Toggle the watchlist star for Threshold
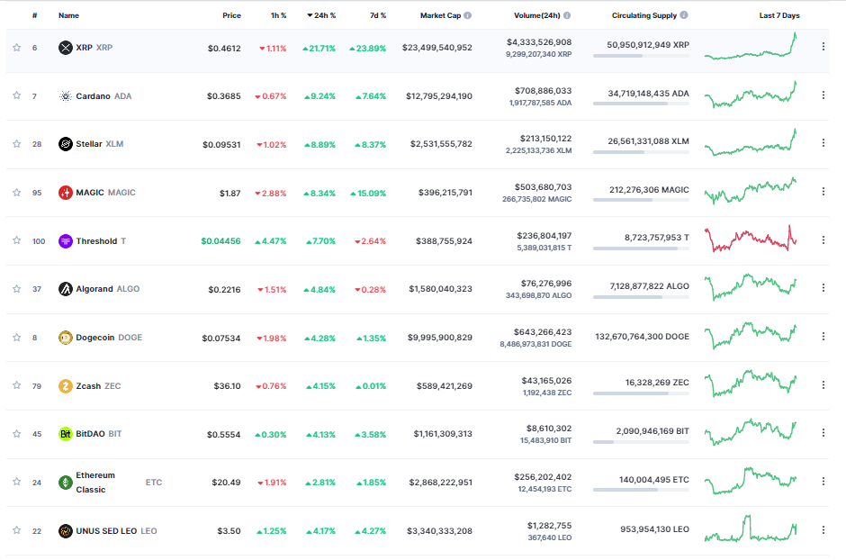The image size is (846, 560). click(x=17, y=240)
